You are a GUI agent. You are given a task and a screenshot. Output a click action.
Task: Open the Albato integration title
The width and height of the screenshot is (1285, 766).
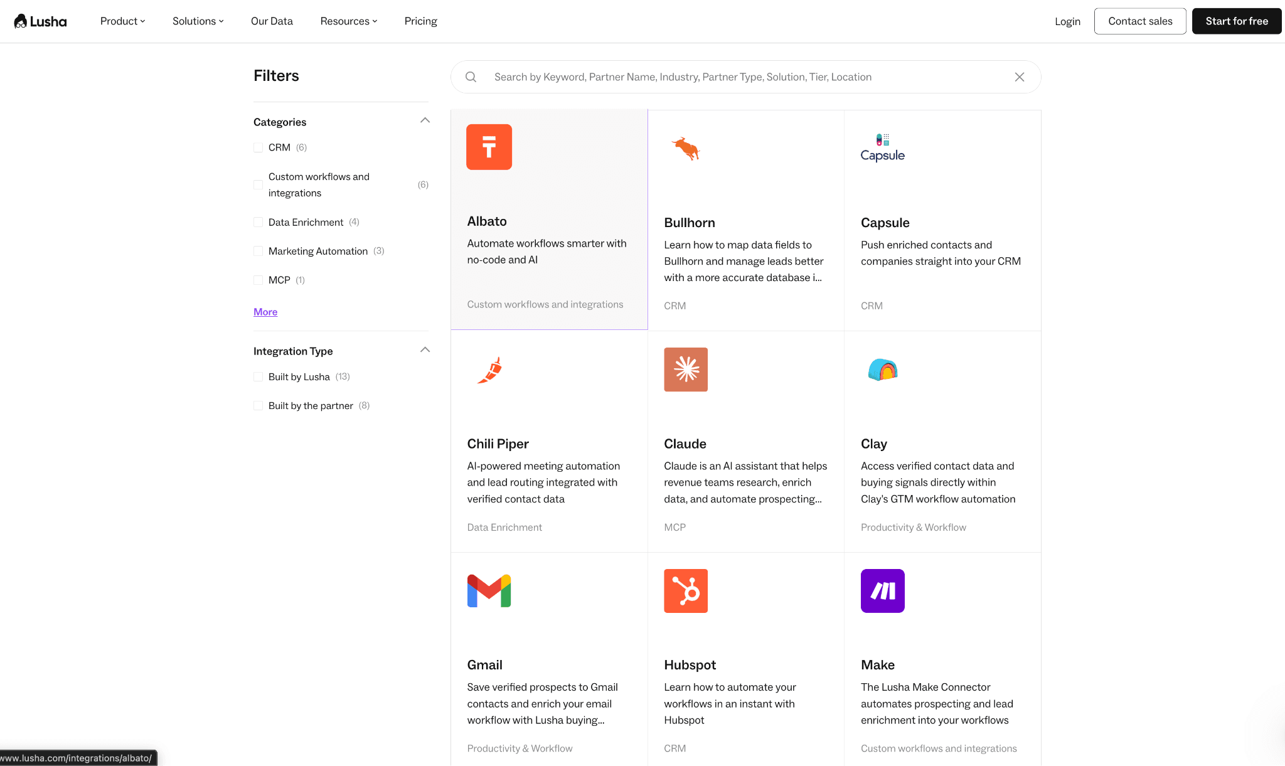[487, 221]
